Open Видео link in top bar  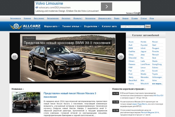[x=117, y=18]
